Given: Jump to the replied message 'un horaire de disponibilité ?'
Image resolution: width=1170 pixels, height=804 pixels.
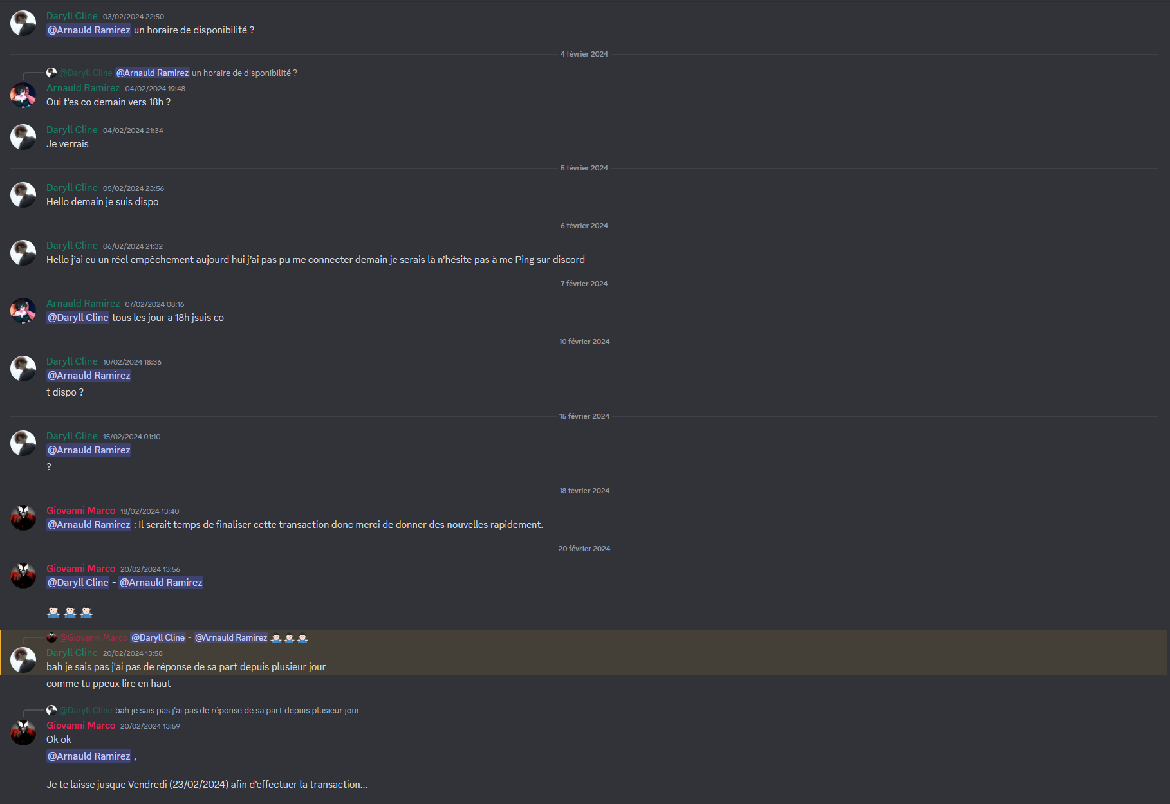Looking at the screenshot, I should pos(245,73).
